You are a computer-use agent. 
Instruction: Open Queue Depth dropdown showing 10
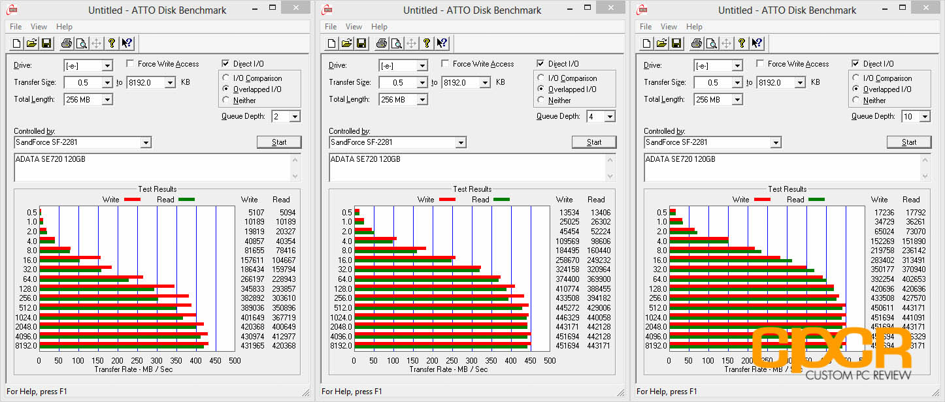pyautogui.click(x=925, y=116)
